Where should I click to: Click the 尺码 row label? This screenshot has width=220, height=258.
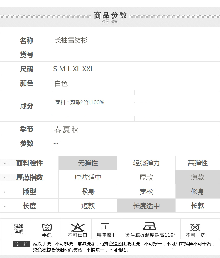(x=26, y=69)
